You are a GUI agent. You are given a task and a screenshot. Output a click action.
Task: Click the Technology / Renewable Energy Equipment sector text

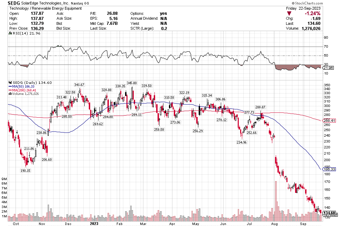(x=46, y=8)
